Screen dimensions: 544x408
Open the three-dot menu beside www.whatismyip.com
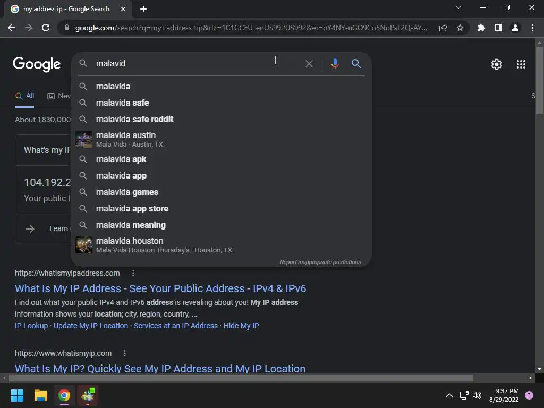click(x=125, y=353)
